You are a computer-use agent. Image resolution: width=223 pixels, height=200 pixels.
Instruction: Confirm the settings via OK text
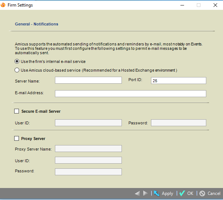190,193
